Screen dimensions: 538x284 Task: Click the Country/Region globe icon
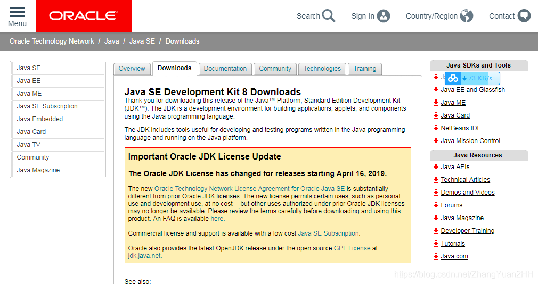tap(467, 16)
